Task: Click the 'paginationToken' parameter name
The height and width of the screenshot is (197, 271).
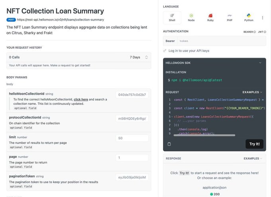Action: click(22, 176)
